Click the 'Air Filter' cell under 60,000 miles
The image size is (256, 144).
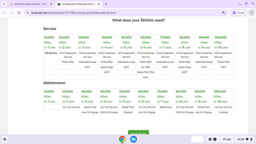(146, 67)
